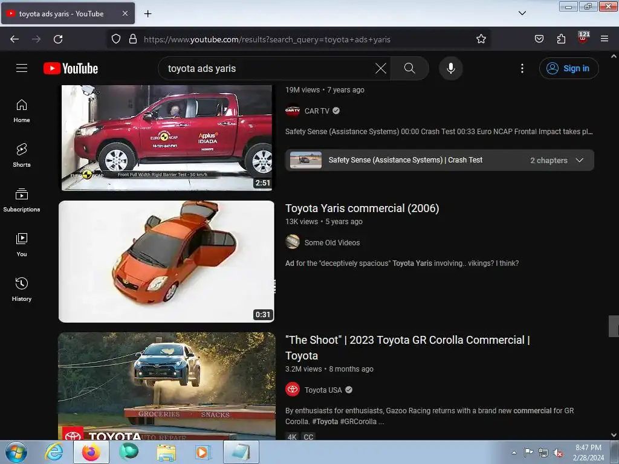619x464 pixels.
Task: Open Toyota Yaris commercial (2006) title
Action: point(362,208)
